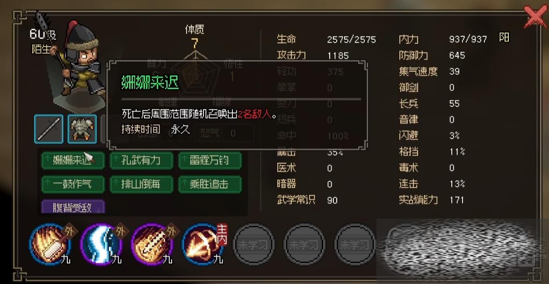
Task: Close the character panel with red X
Action: pos(535,16)
